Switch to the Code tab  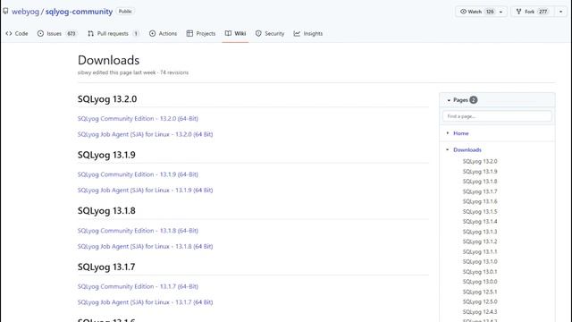coord(17,34)
